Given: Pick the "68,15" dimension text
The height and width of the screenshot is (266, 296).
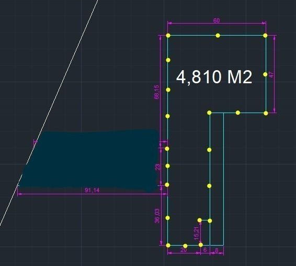Looking at the screenshot, I should click(x=156, y=92).
